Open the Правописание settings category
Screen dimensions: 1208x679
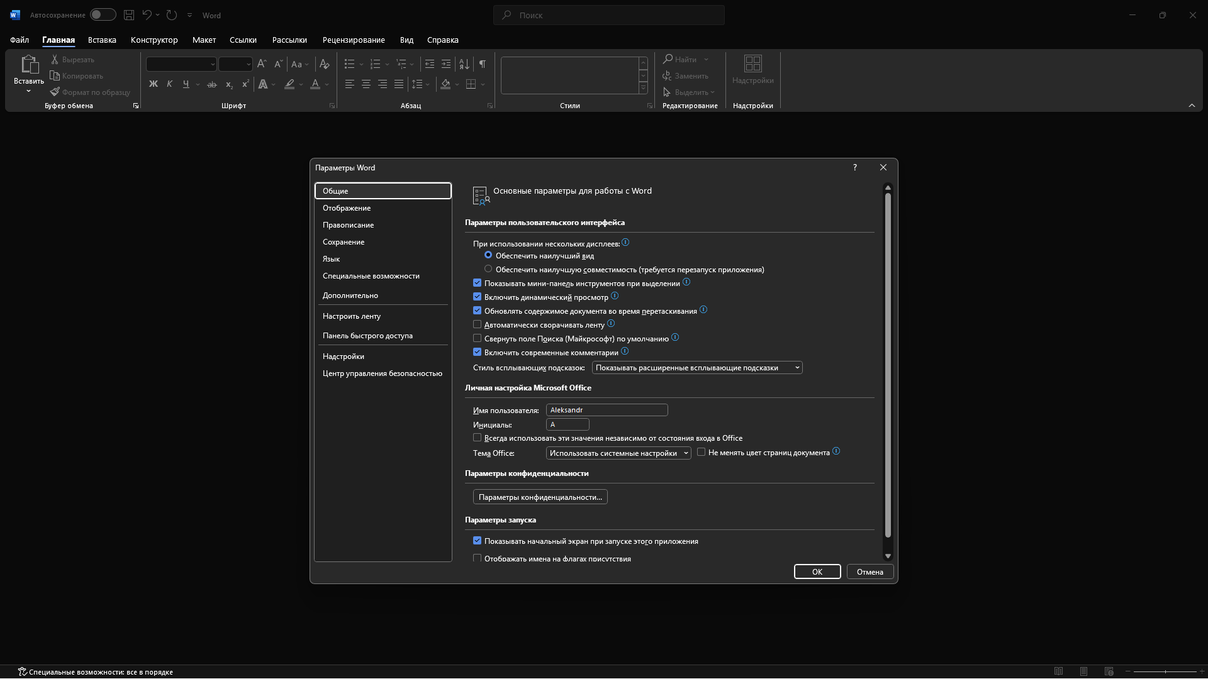click(x=348, y=225)
